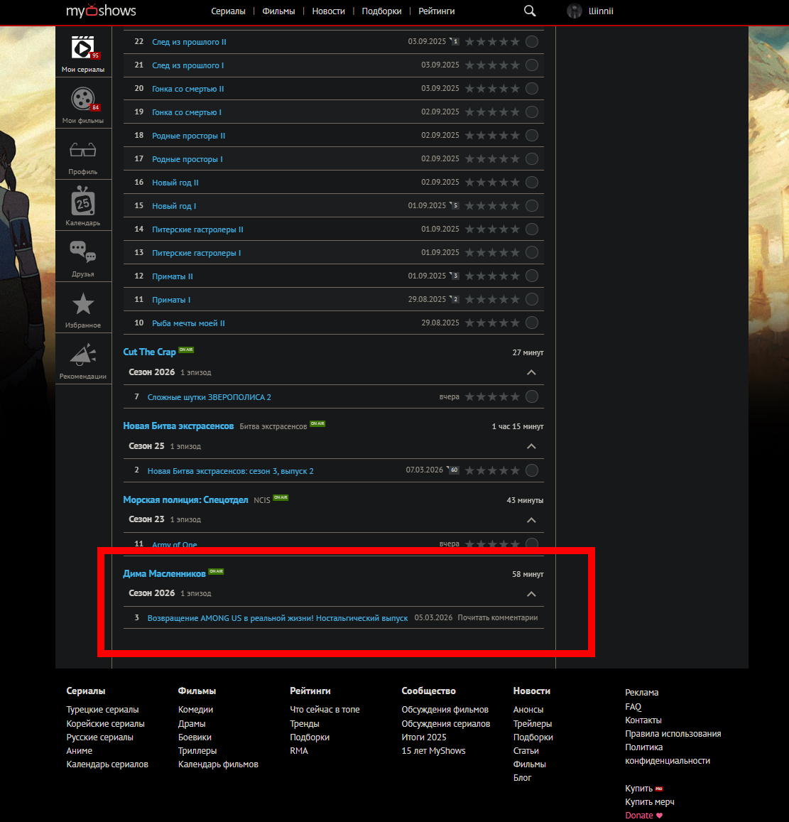Screen dimensions: 789x822
Task: Collapse Дима Масленников Сезон 2026
Action: [531, 593]
